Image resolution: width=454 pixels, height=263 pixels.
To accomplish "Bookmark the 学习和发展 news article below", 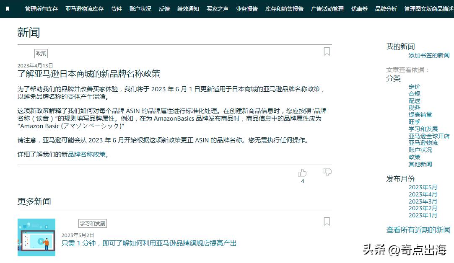I will click(x=327, y=221).
